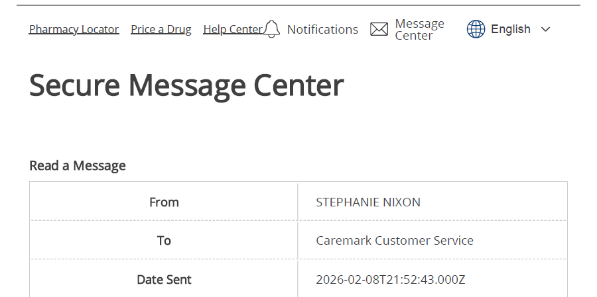Click the Notifications bell icon
The image size is (597, 297).
[272, 29]
